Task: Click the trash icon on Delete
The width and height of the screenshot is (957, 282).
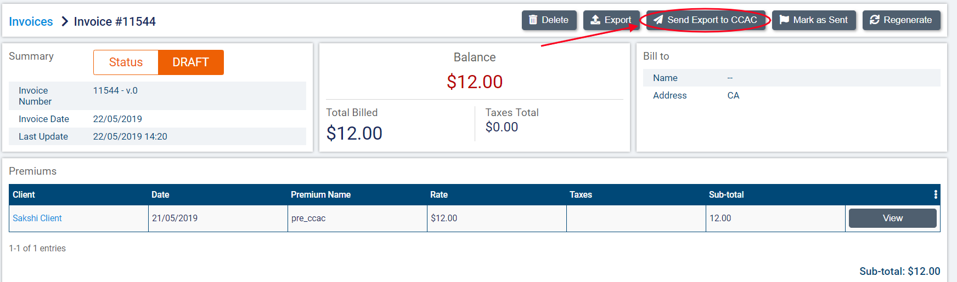Action: (533, 20)
